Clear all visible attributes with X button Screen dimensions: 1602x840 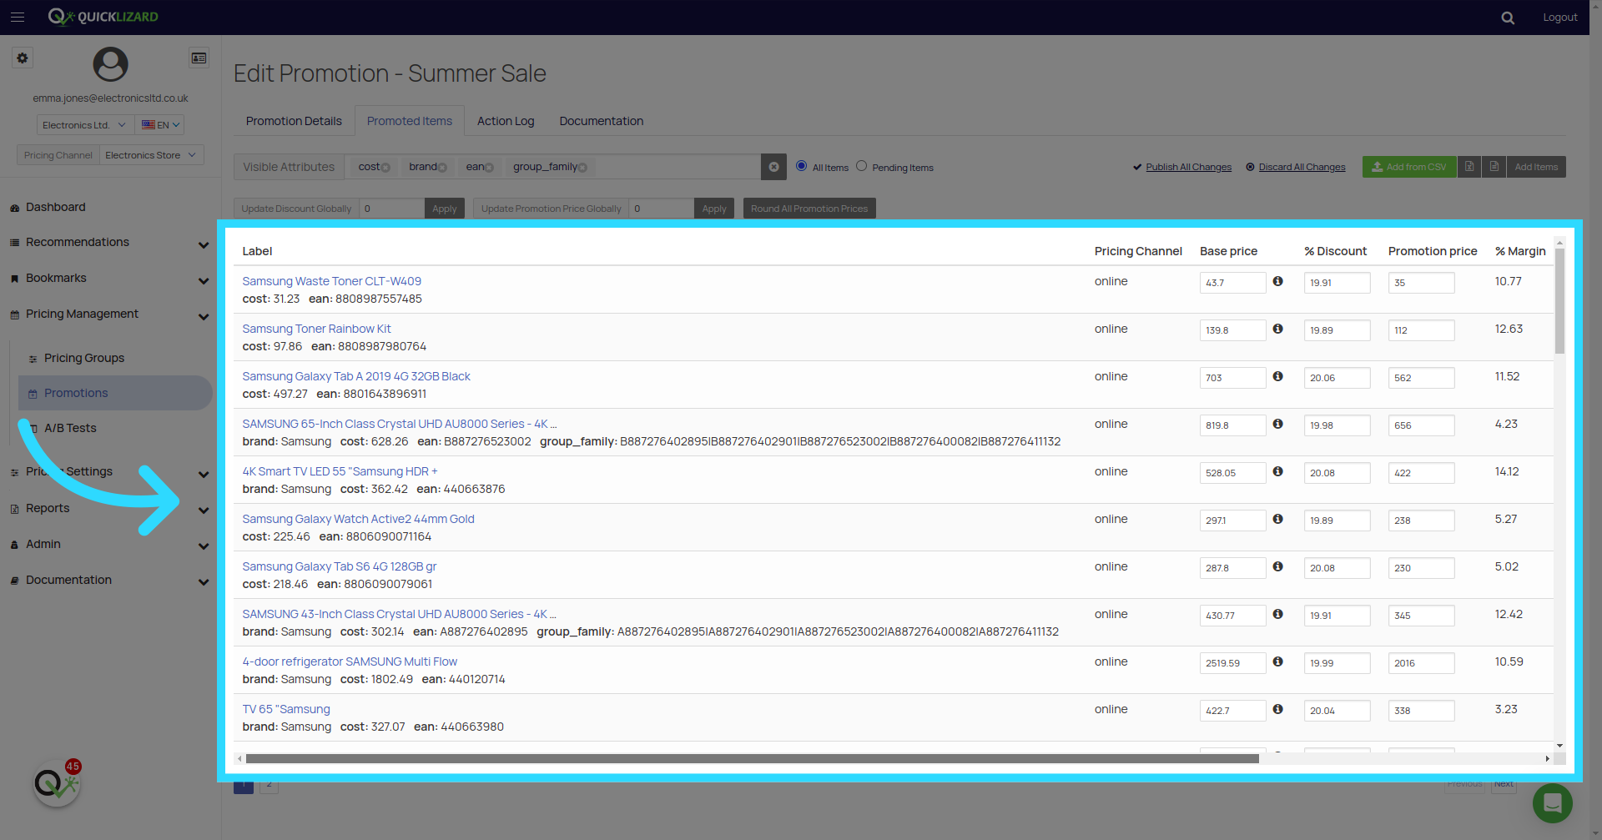[x=773, y=167]
